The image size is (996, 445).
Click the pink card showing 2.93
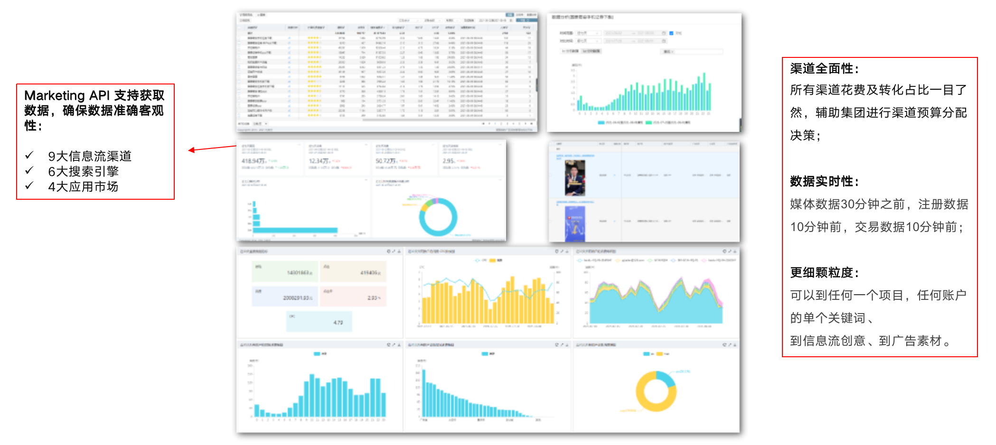point(353,296)
